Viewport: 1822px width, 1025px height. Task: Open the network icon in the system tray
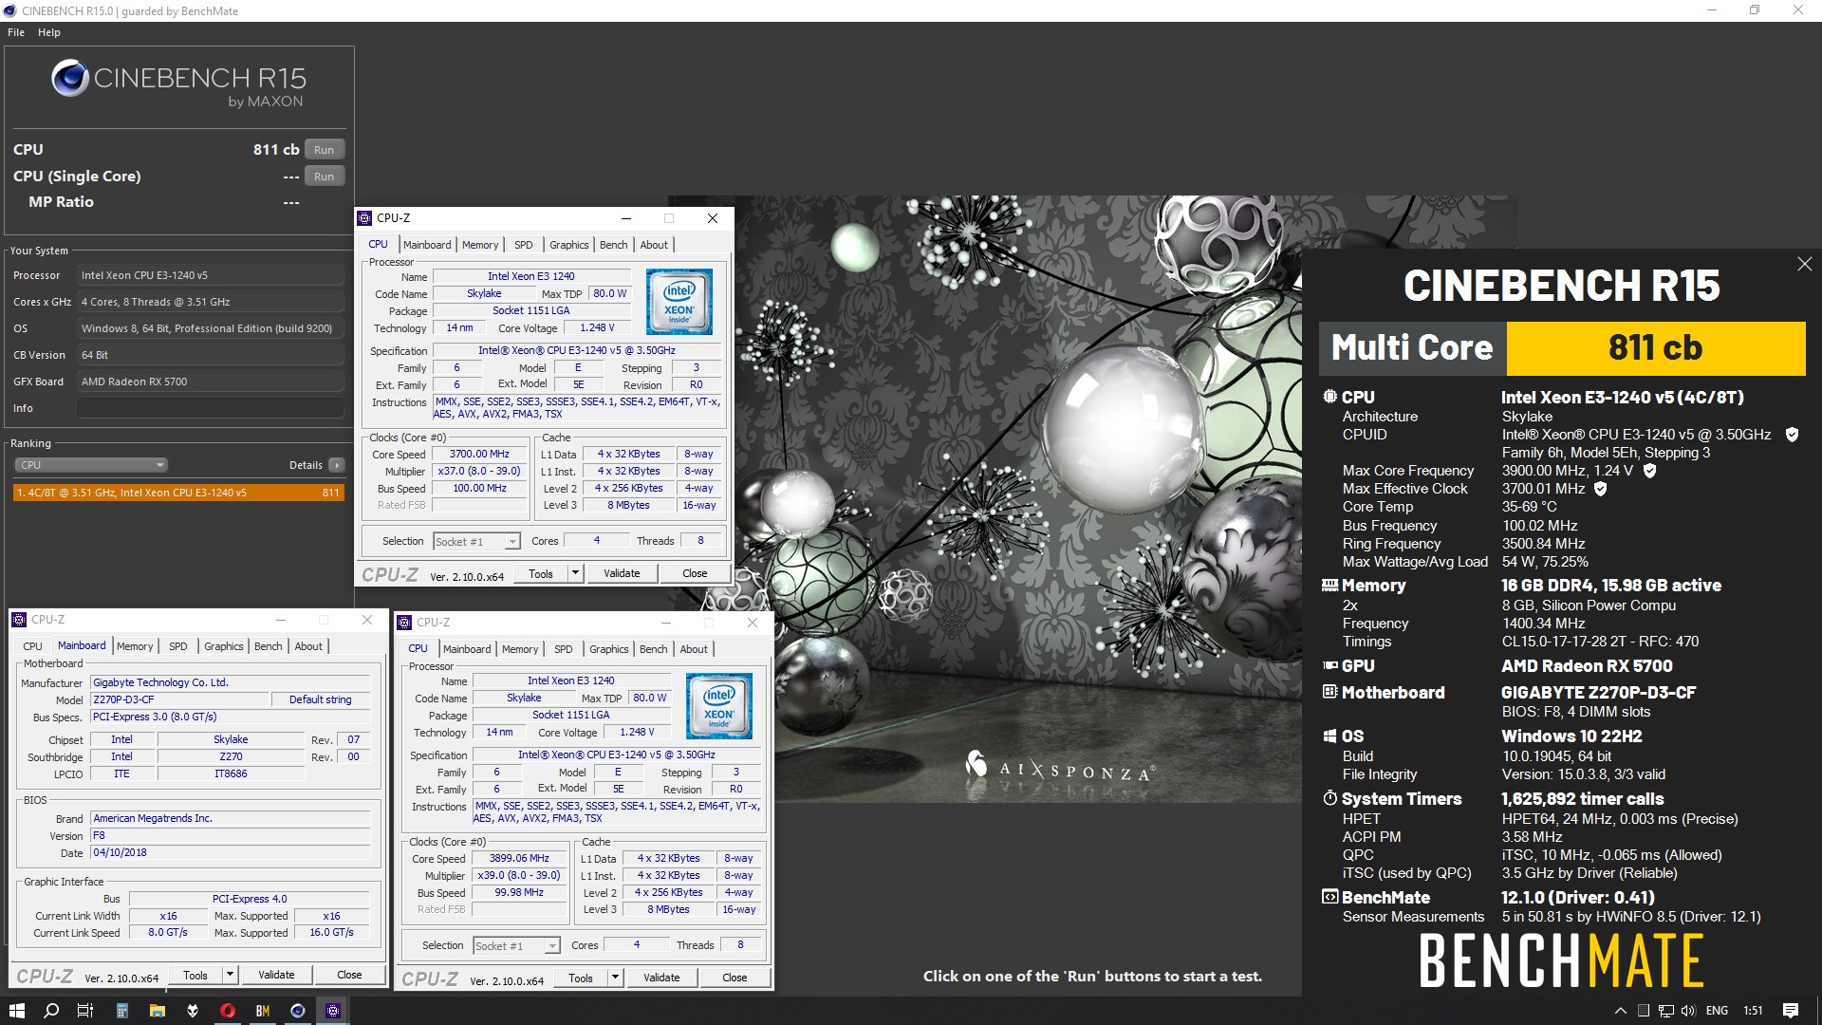[1665, 1011]
